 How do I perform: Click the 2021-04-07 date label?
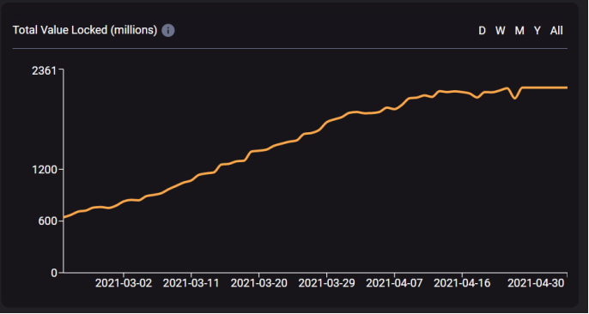click(394, 283)
